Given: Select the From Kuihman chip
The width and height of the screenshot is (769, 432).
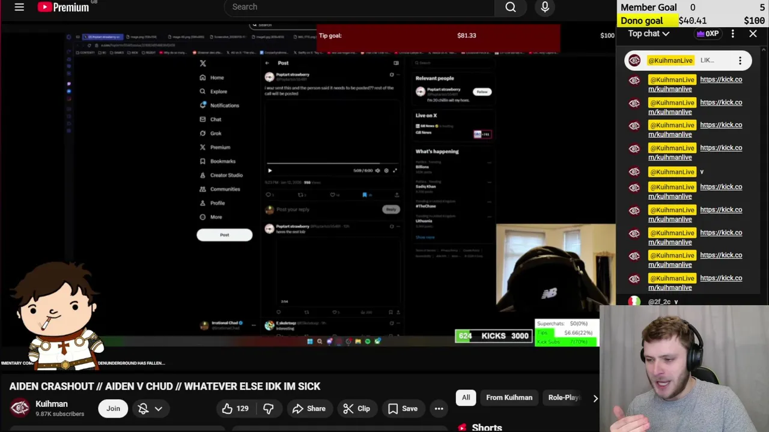Looking at the screenshot, I should pos(509,397).
